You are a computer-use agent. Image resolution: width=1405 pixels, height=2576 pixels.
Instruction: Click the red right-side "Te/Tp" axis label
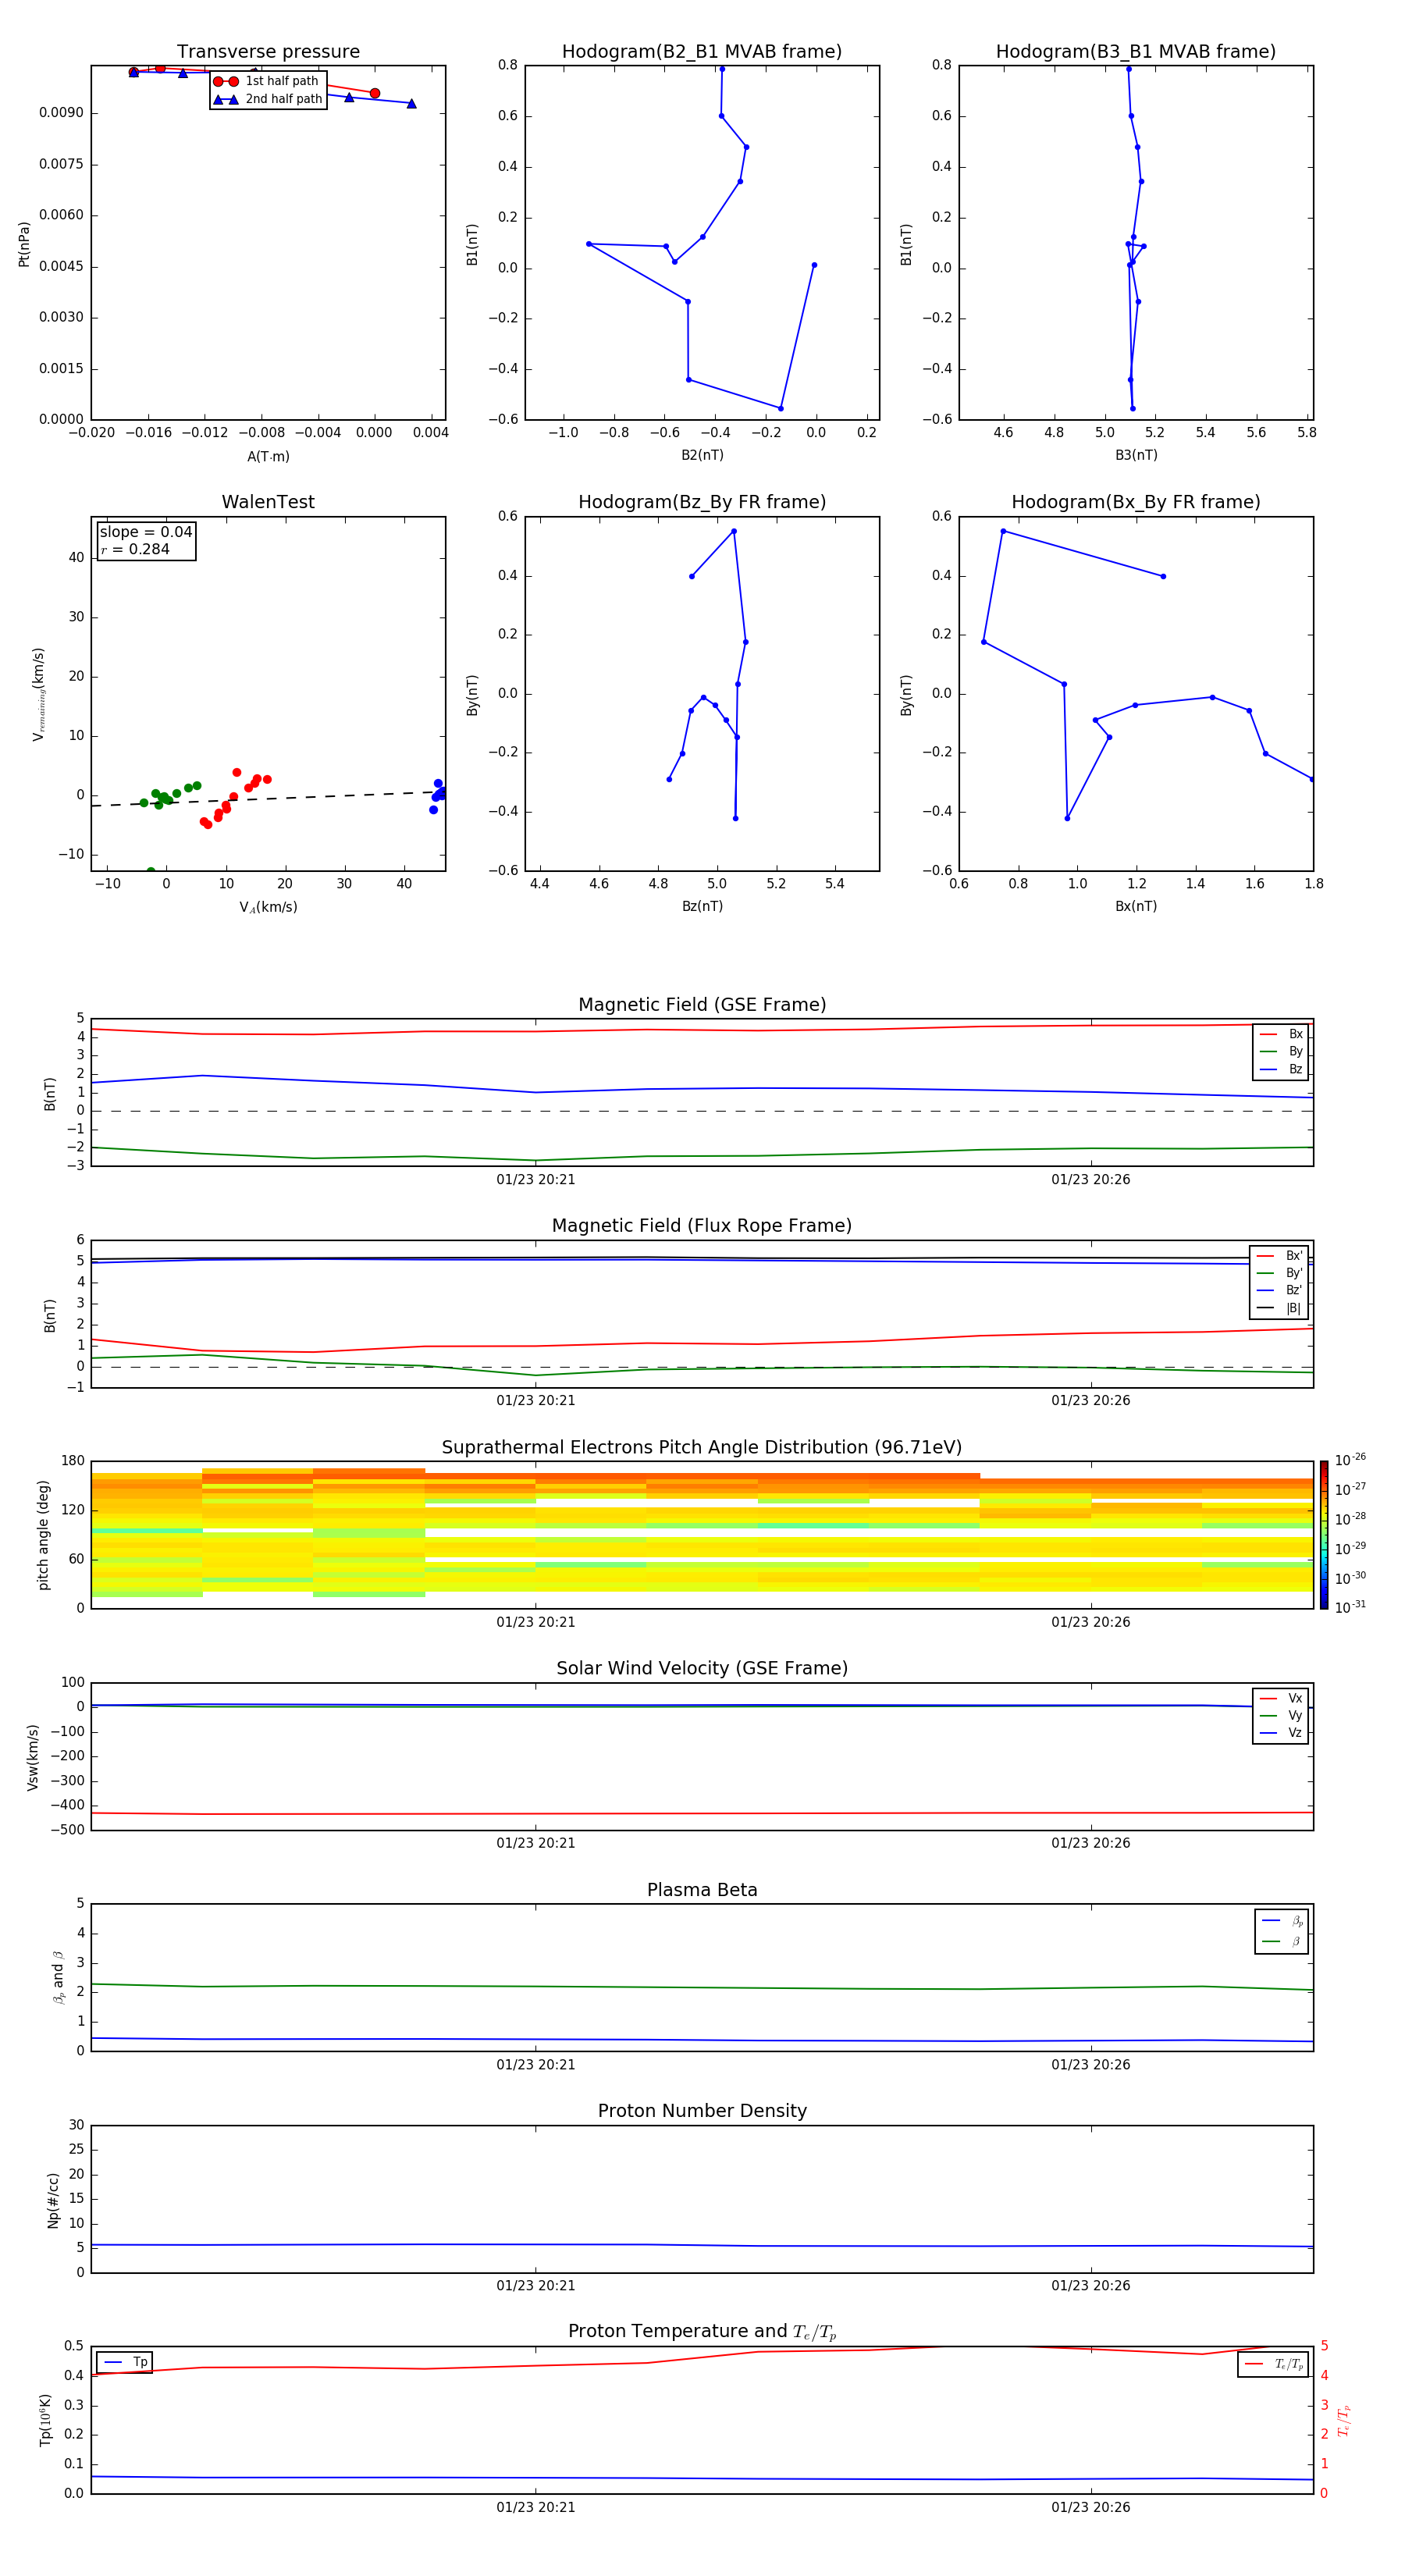[x=1344, y=2420]
